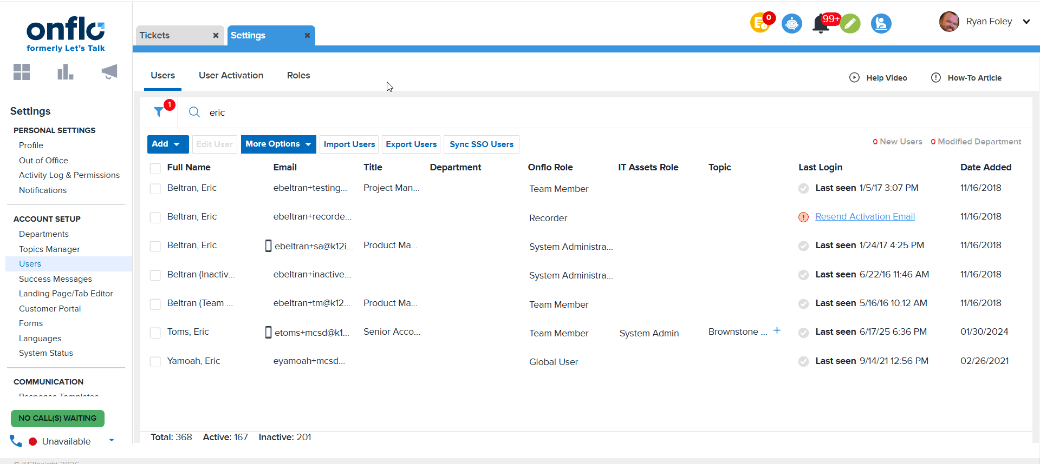Toggle the select-all checkbox in header

[155, 168]
